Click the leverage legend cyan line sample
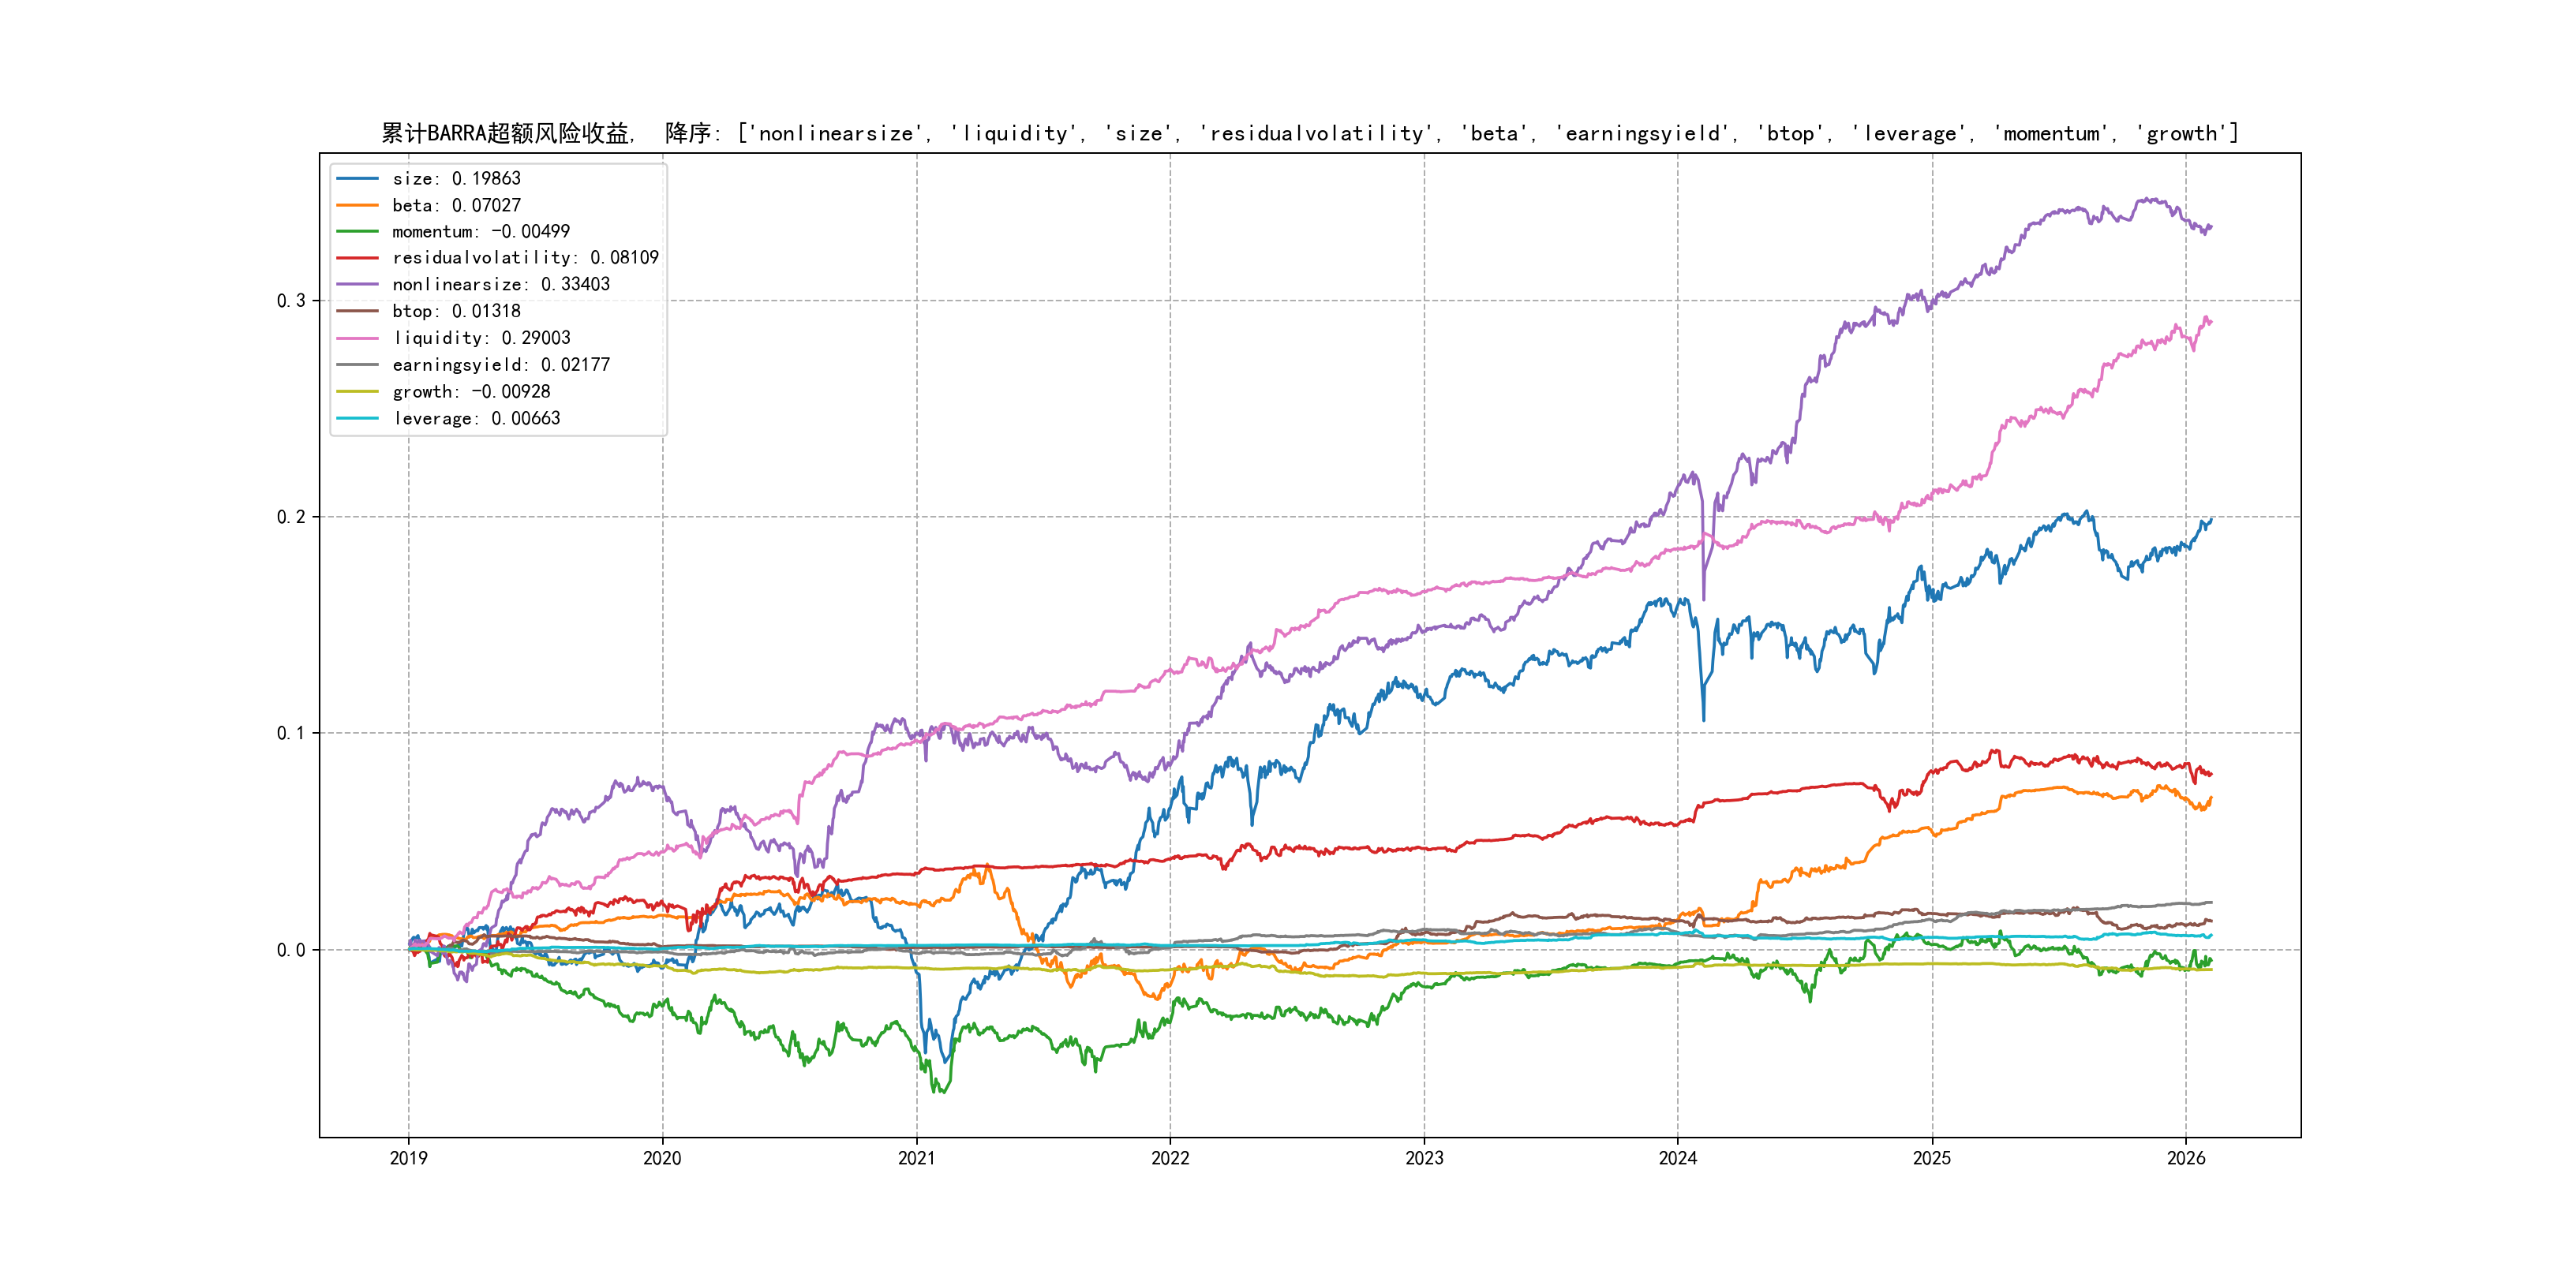This screenshot has height=1278, width=2557. (x=358, y=419)
